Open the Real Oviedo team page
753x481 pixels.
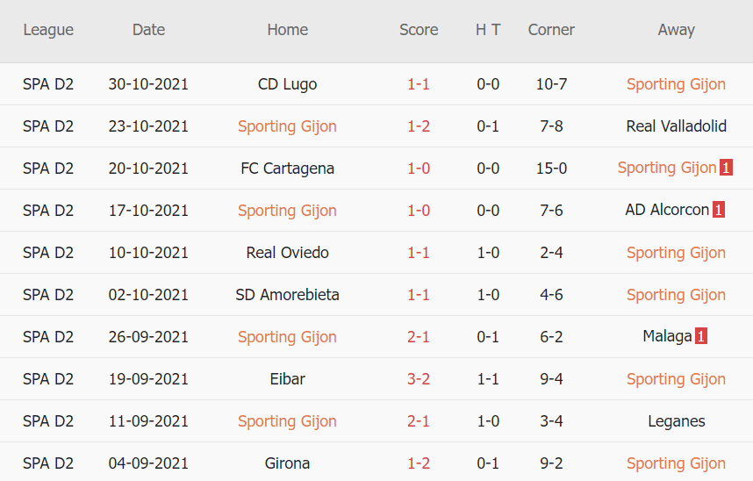click(287, 253)
